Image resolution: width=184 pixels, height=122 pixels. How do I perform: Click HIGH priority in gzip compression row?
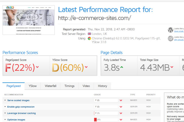click(148, 107)
